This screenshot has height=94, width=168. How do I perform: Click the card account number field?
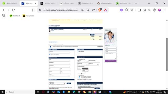pyautogui.click(x=94, y=62)
